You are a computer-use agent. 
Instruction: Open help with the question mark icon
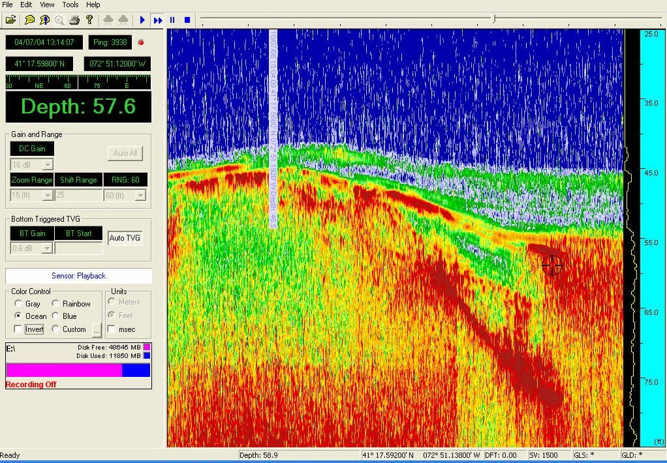(89, 20)
